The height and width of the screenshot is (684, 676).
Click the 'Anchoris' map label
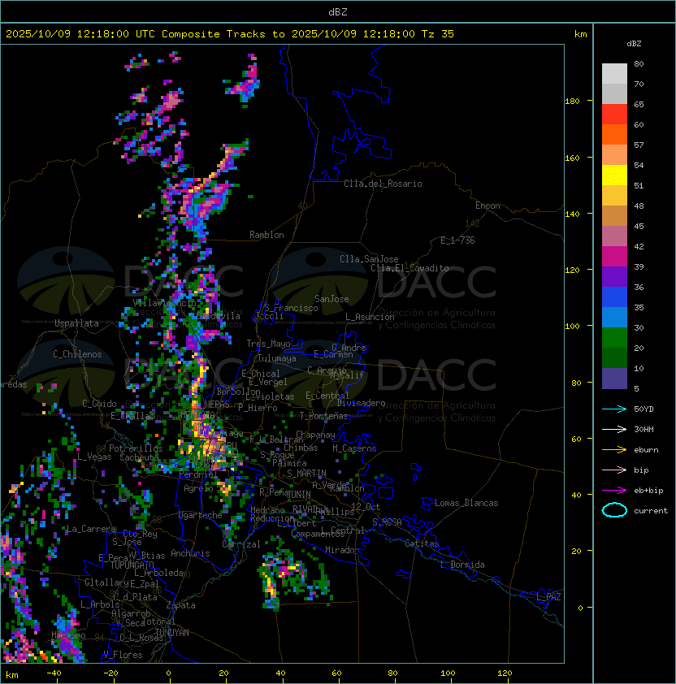coord(190,553)
